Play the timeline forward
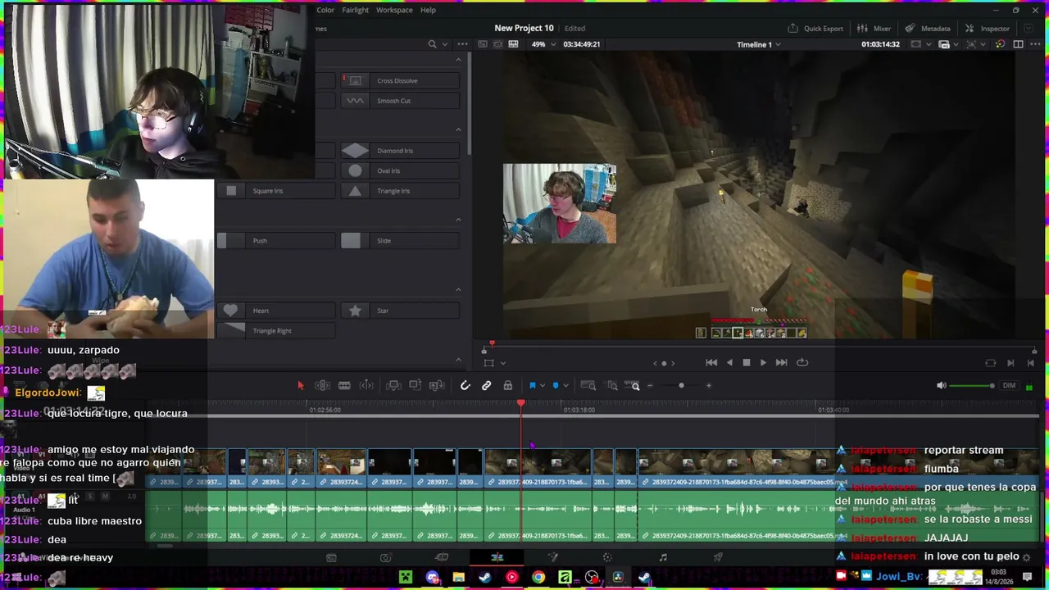The image size is (1049, 590). tap(763, 363)
